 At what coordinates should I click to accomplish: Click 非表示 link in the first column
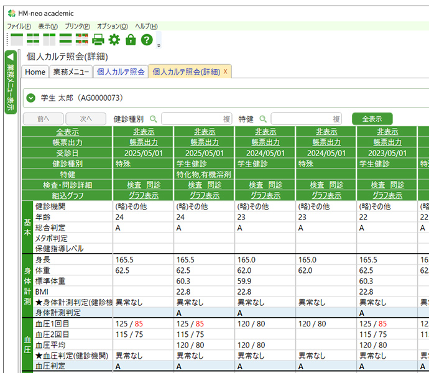coord(144,131)
